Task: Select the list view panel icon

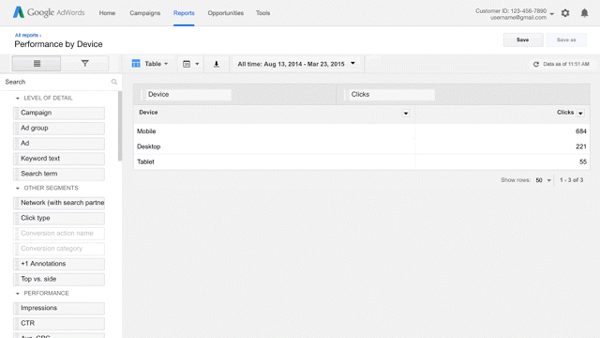Action: [37, 64]
